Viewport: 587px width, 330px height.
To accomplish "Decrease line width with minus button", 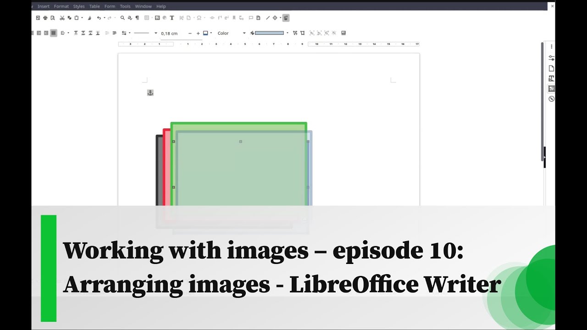I will [190, 33].
